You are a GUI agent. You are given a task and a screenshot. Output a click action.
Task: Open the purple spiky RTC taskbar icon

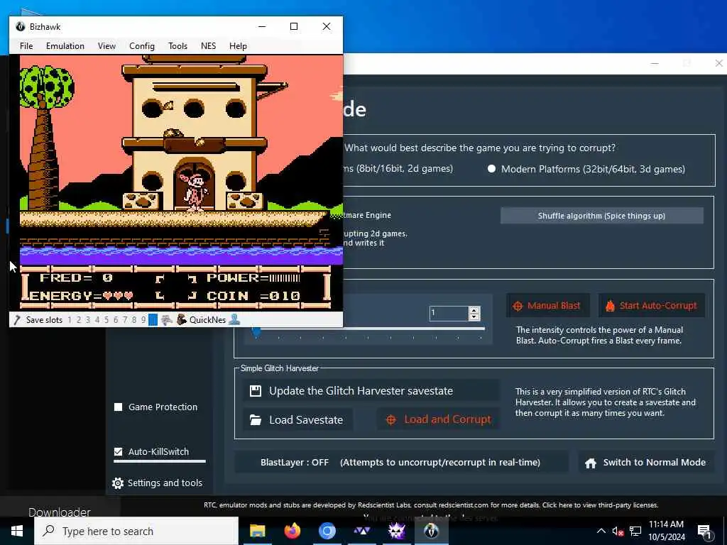coord(396,531)
